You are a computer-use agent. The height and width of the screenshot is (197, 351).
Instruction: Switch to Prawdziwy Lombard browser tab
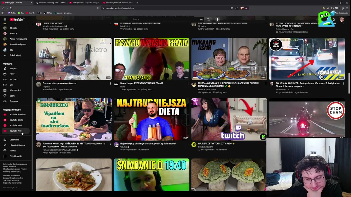point(117,3)
